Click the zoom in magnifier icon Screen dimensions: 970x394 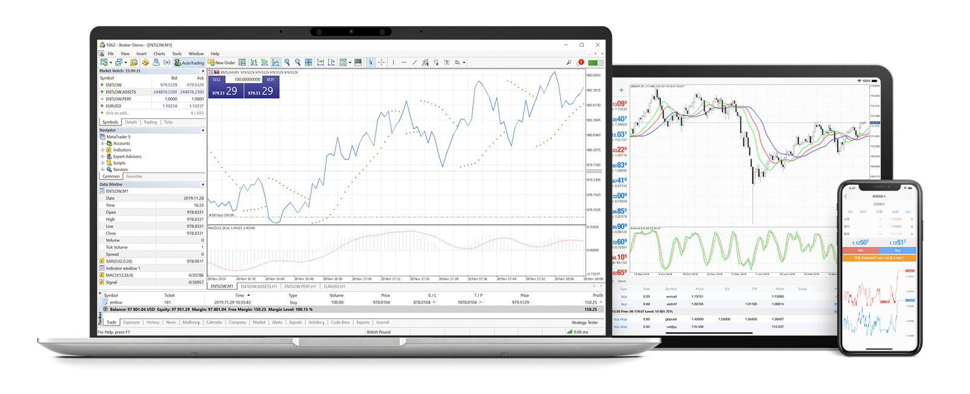click(x=287, y=62)
